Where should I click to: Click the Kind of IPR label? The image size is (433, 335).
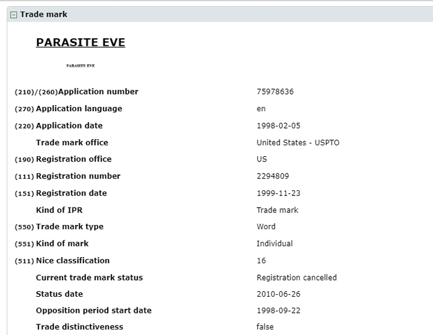(x=59, y=210)
